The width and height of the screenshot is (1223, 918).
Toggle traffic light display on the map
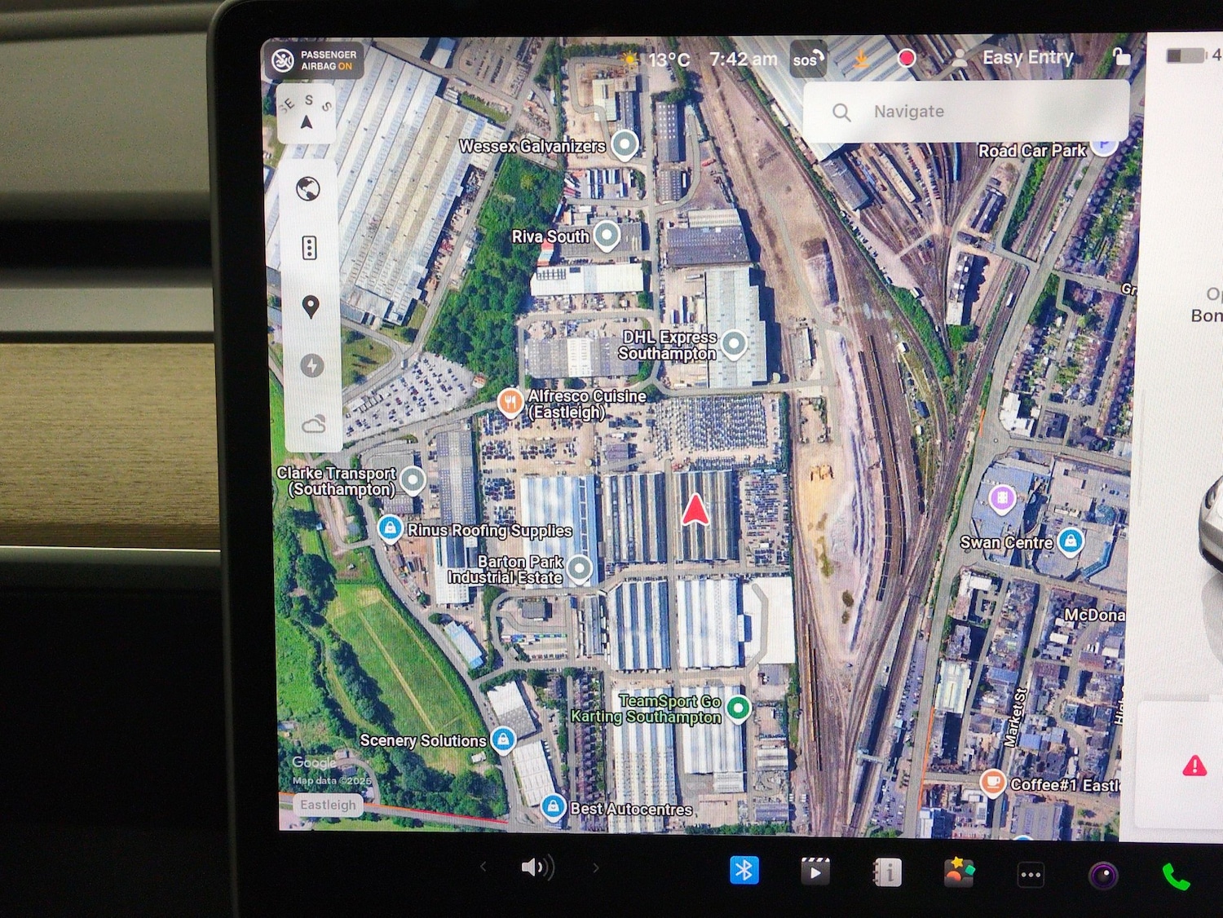[x=309, y=248]
